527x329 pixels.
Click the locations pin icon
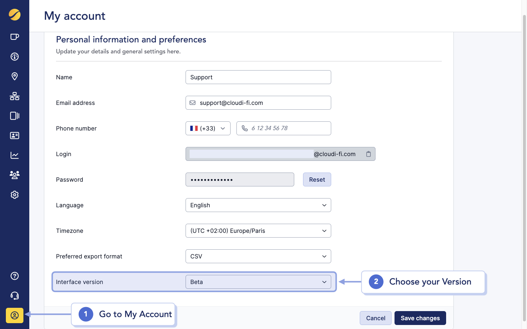(15, 76)
